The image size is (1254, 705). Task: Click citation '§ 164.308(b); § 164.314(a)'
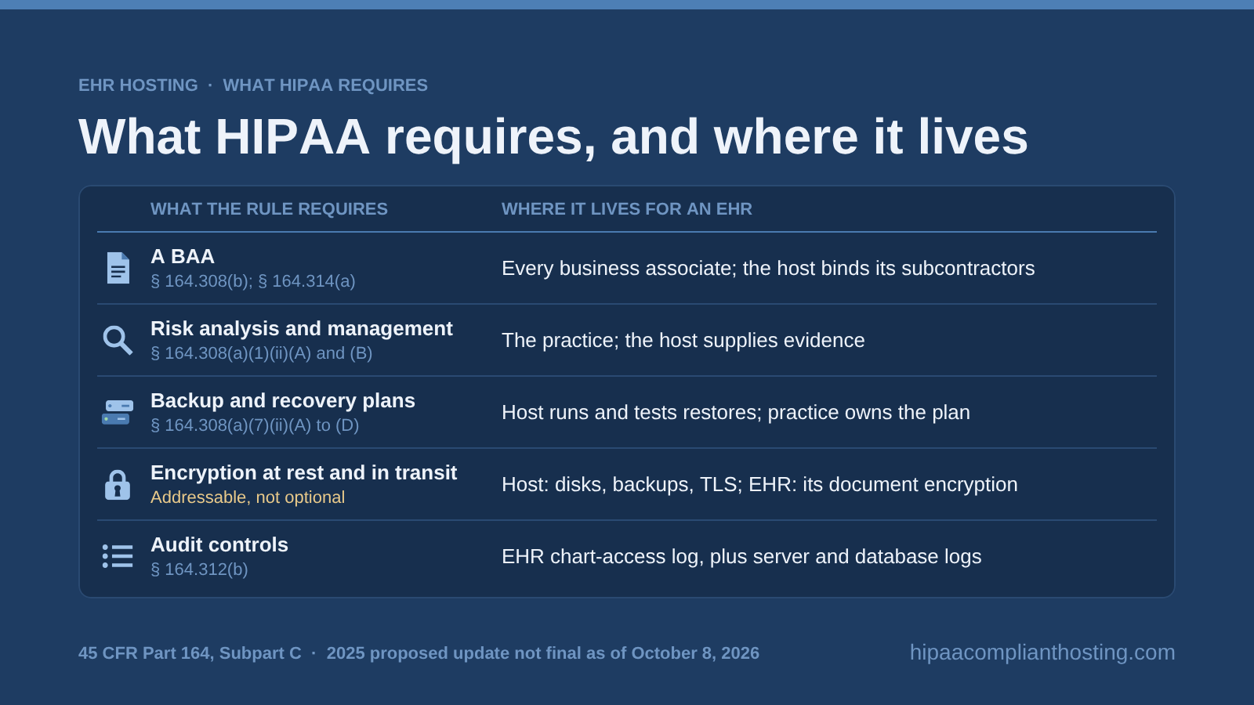pos(253,281)
